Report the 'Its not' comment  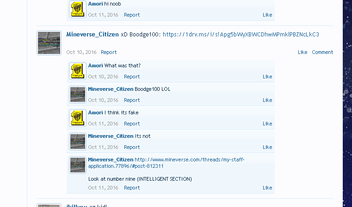pyautogui.click(x=132, y=147)
